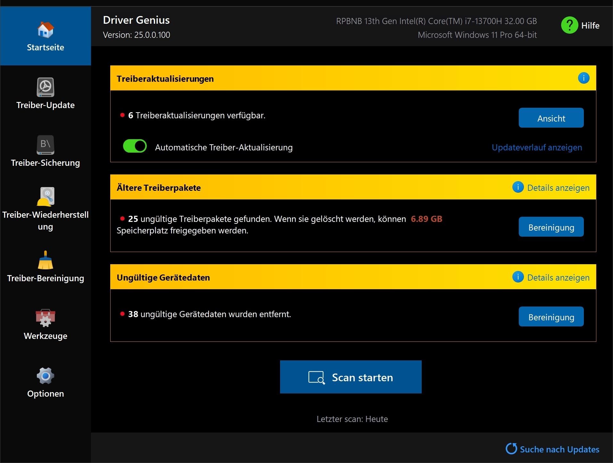Toggle Automatische Treiber-Aktualisierung switch
The image size is (613, 463).
(x=135, y=146)
